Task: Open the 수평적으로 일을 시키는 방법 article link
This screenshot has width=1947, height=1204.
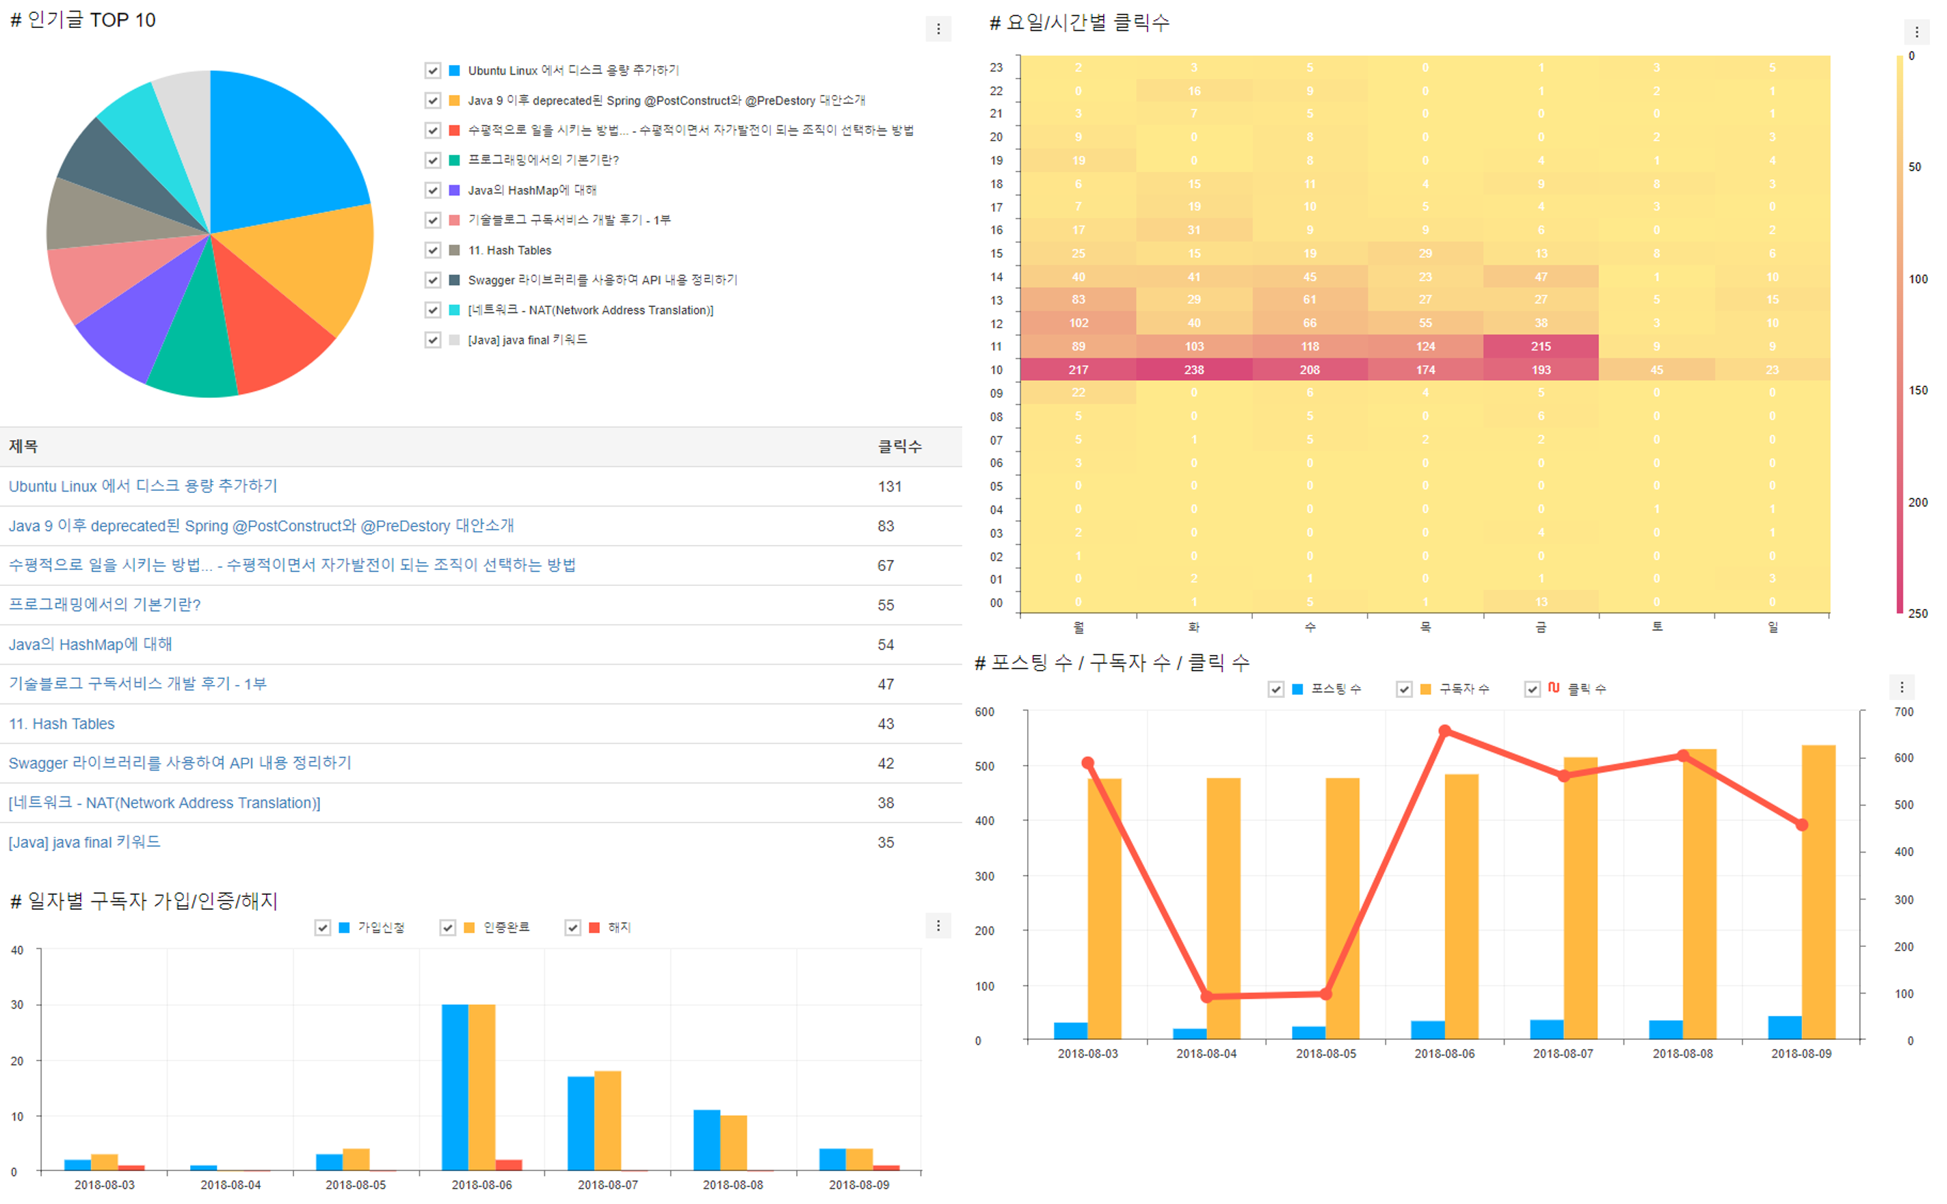Action: click(x=292, y=565)
